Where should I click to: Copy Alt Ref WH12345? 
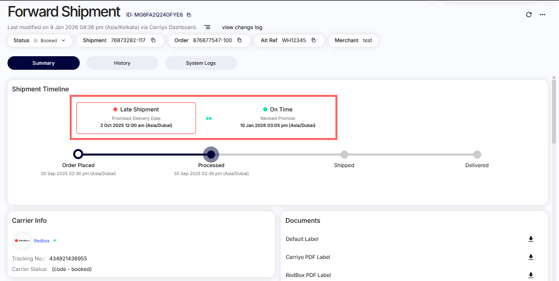coord(313,40)
